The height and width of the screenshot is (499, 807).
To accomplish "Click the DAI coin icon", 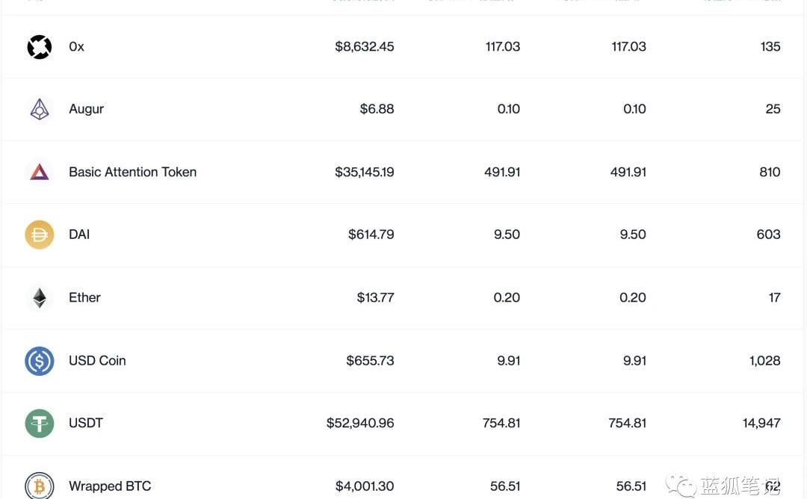I will click(40, 235).
